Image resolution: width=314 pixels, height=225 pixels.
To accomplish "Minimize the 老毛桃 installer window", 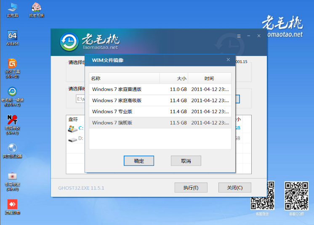I will point(249,36).
